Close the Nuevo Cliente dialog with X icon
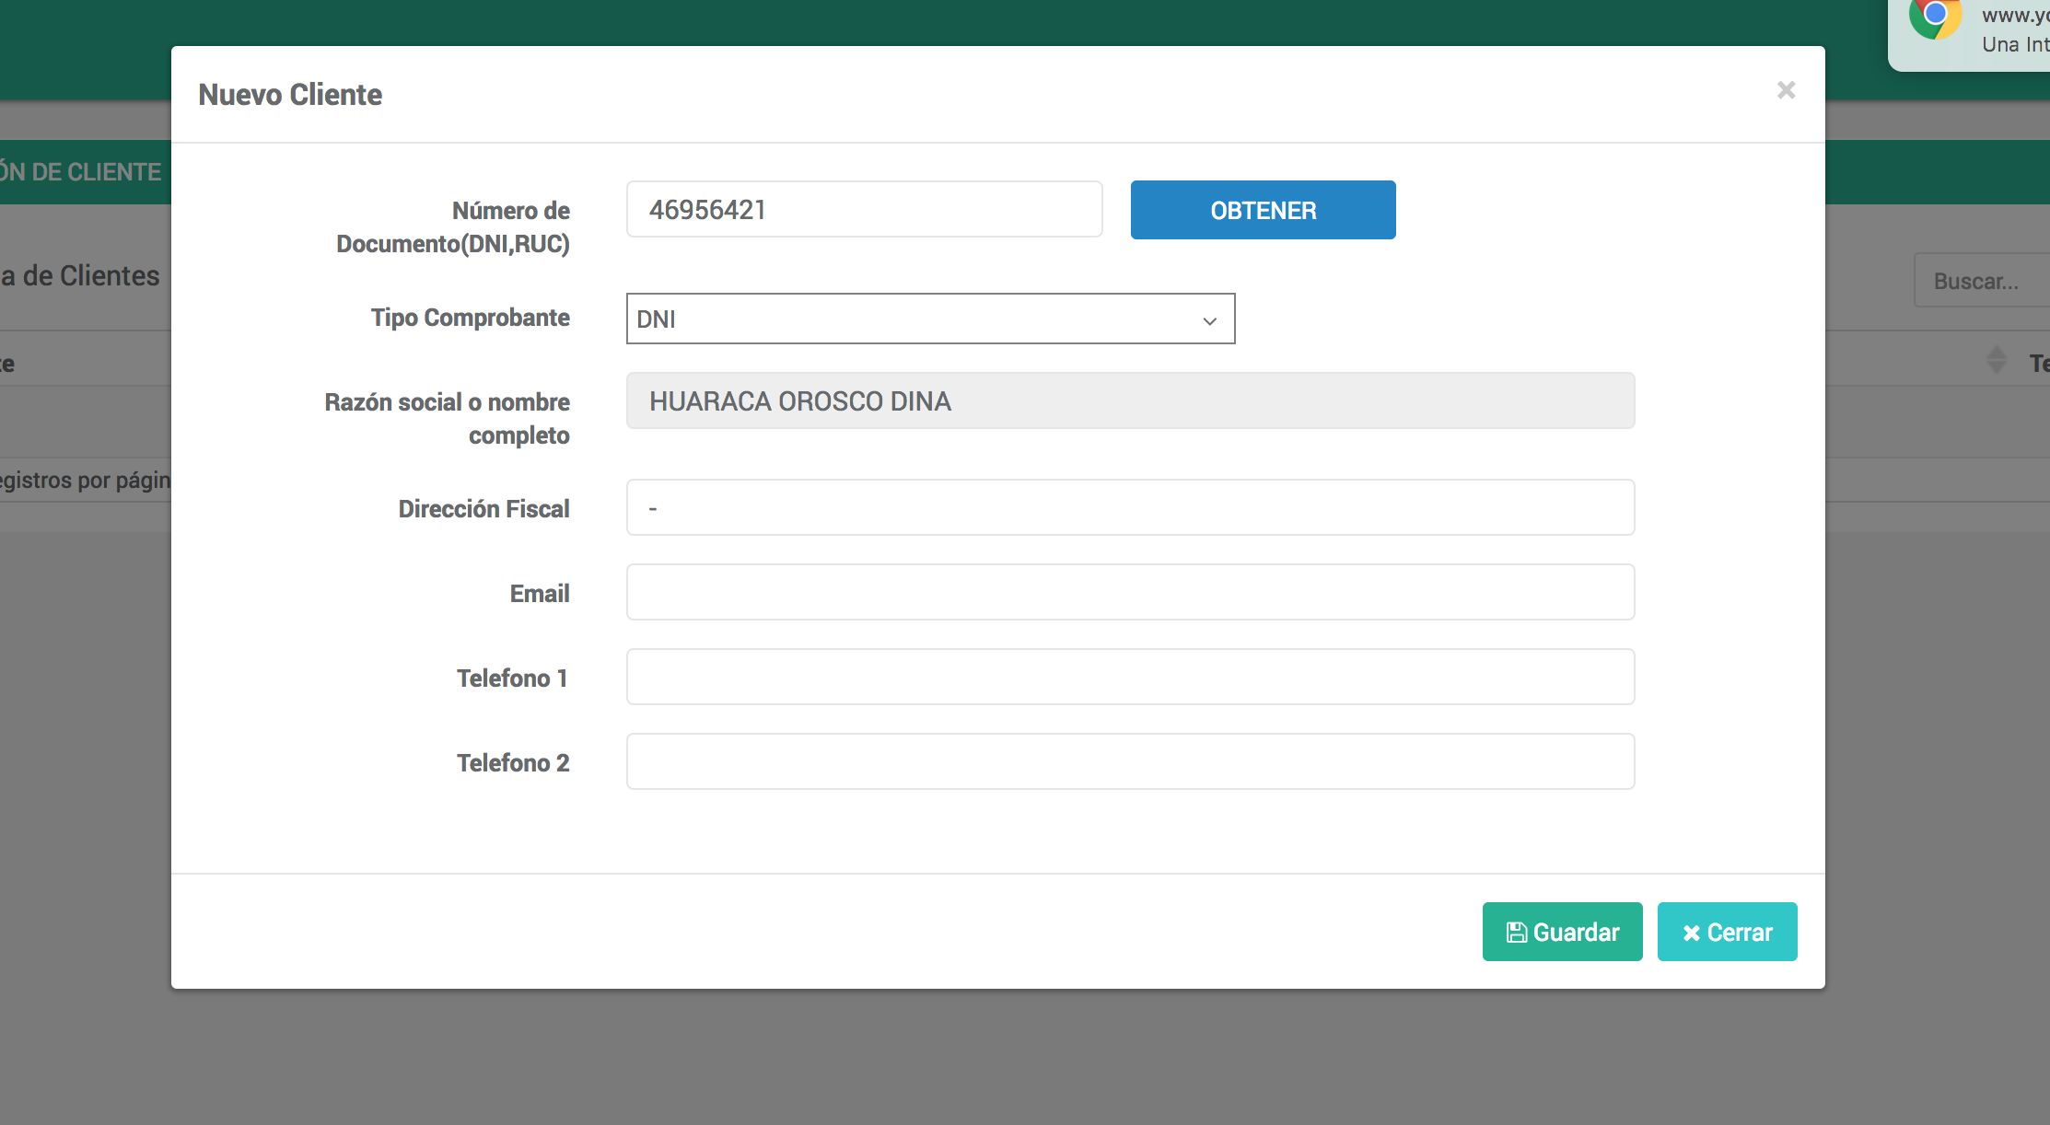Viewport: 2050px width, 1125px height. (1786, 90)
